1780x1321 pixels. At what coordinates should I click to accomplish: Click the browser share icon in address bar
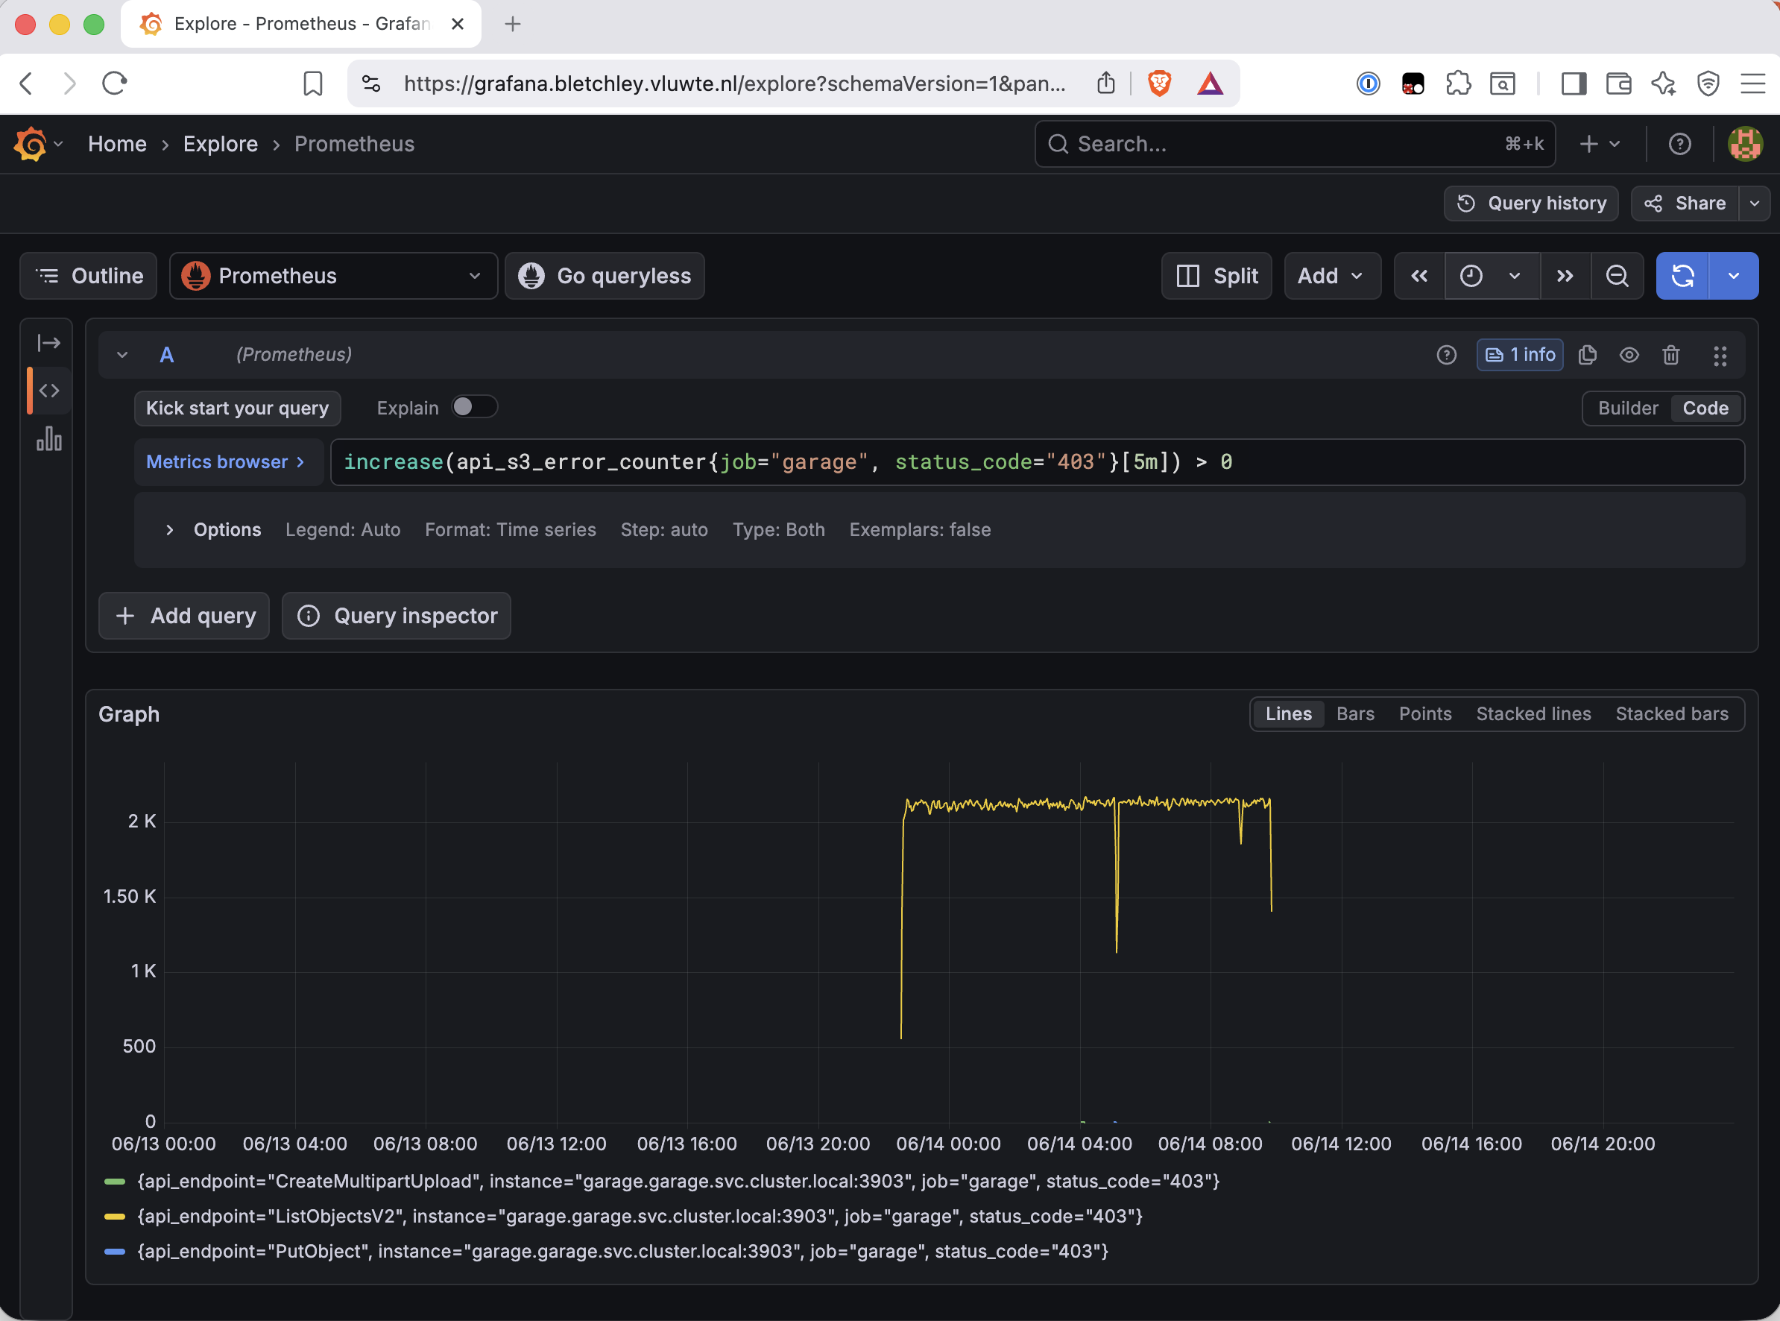coord(1105,83)
